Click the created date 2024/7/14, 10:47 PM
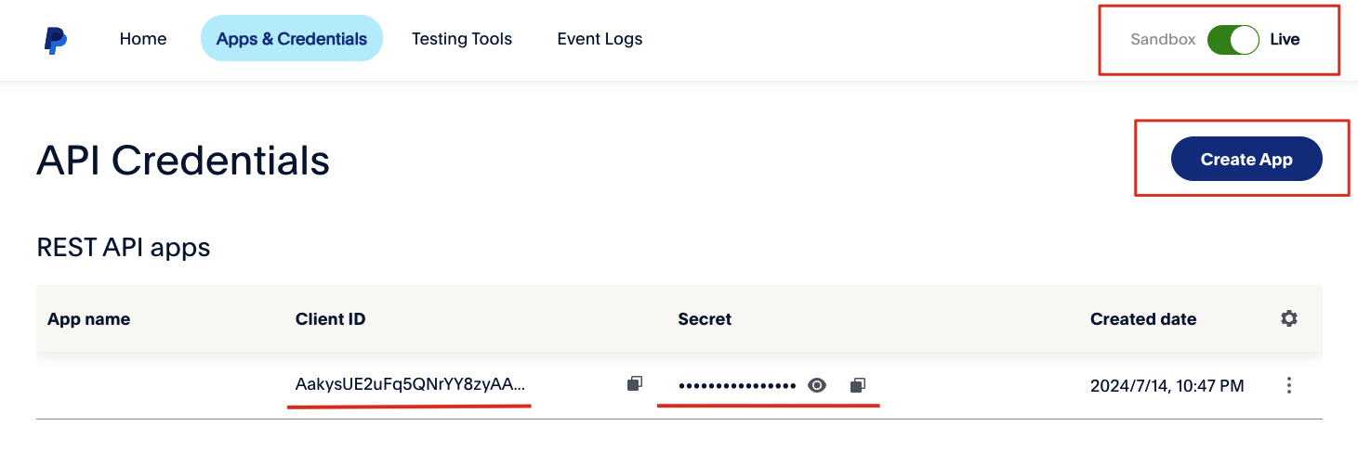The image size is (1358, 452). pos(1167,385)
